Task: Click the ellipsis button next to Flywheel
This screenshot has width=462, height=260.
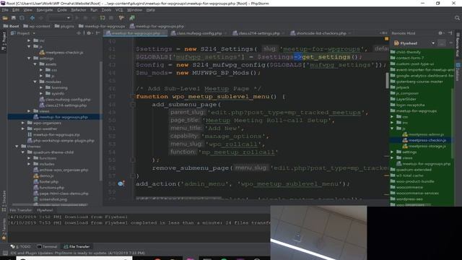Action: coord(442,43)
